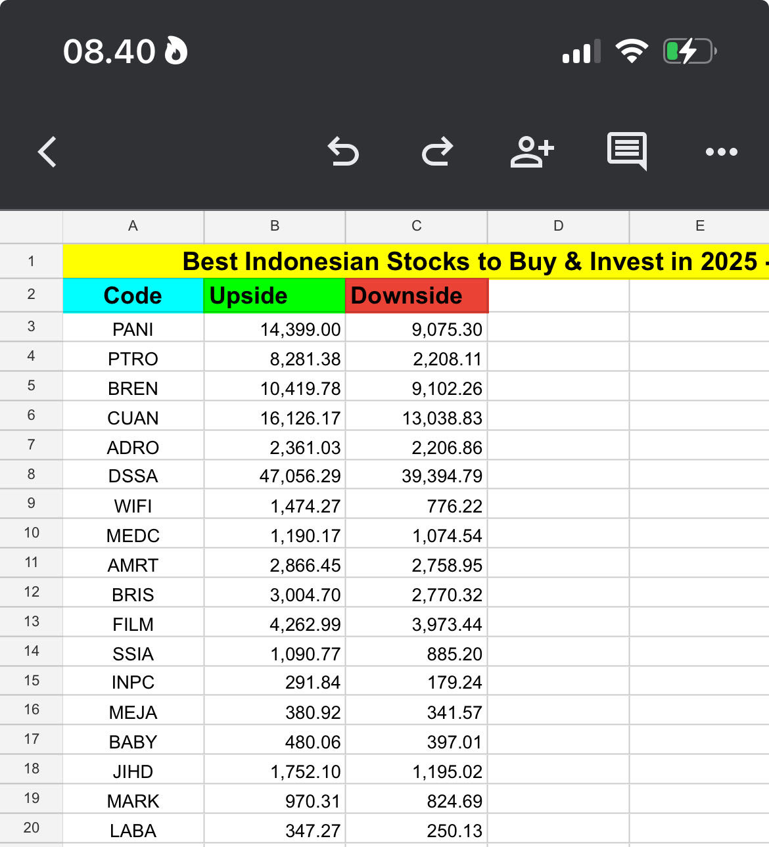Select the green Upside header cell

pyautogui.click(x=275, y=296)
